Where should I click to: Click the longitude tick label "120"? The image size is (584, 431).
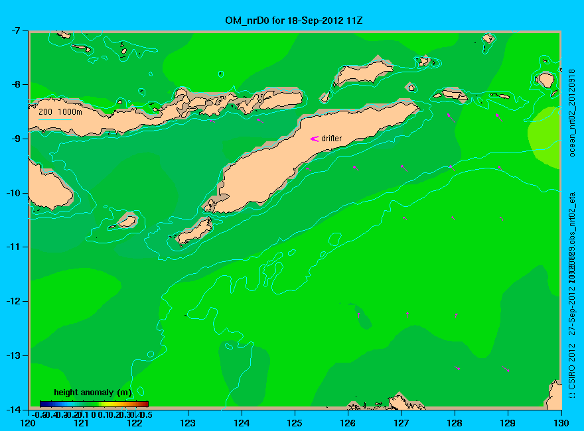pyautogui.click(x=29, y=423)
